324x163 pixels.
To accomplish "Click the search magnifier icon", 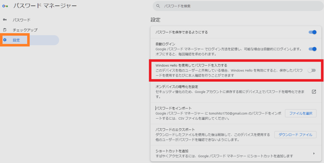I will (158, 6).
